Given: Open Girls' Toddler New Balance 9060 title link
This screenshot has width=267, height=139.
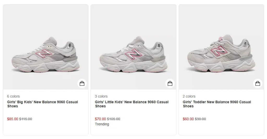Looking at the screenshot, I should coord(217,104).
